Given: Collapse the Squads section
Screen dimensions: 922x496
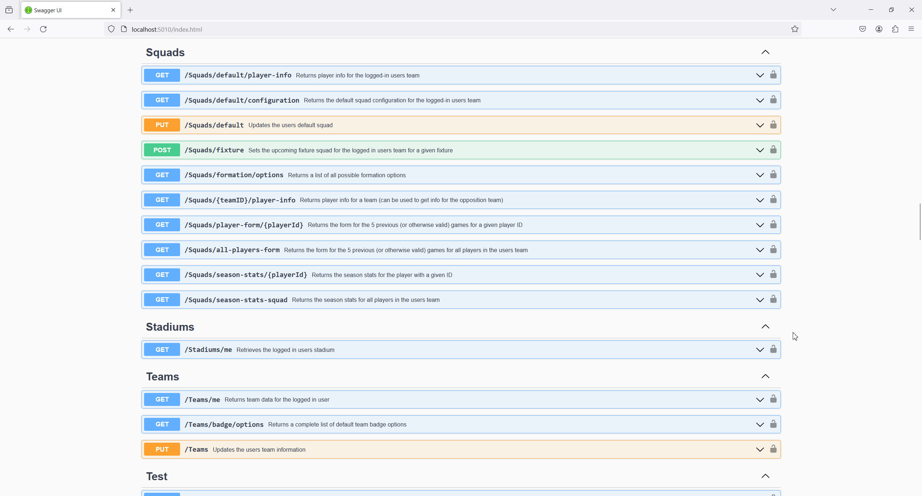Looking at the screenshot, I should tap(765, 52).
